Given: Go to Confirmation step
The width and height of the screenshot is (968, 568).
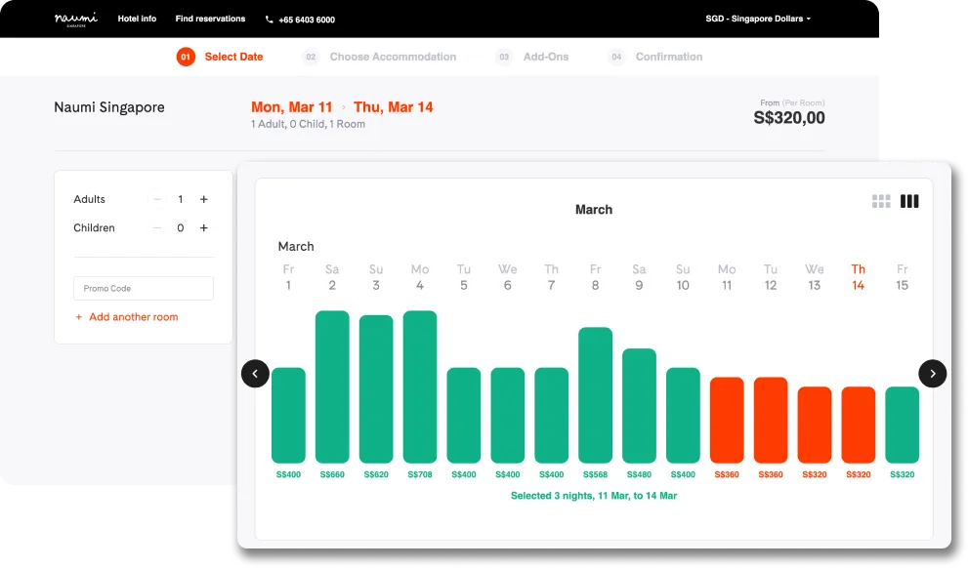Looking at the screenshot, I should pos(655,57).
